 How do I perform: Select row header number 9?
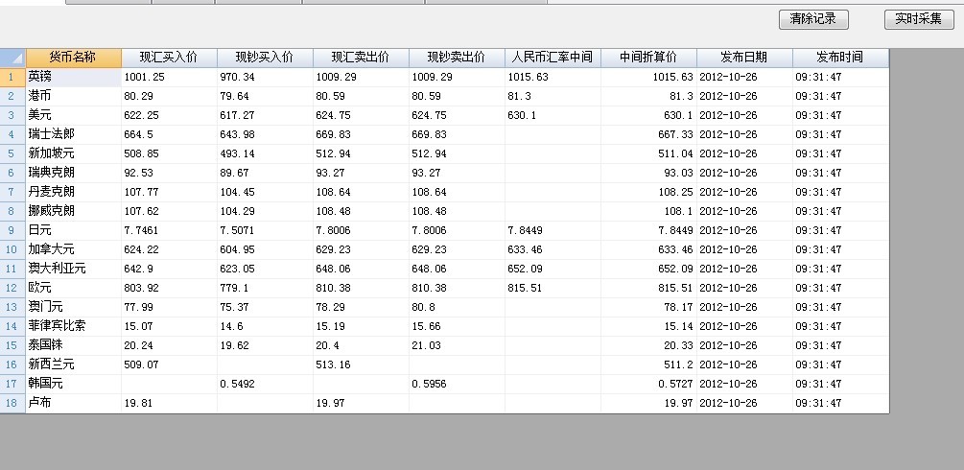click(12, 230)
